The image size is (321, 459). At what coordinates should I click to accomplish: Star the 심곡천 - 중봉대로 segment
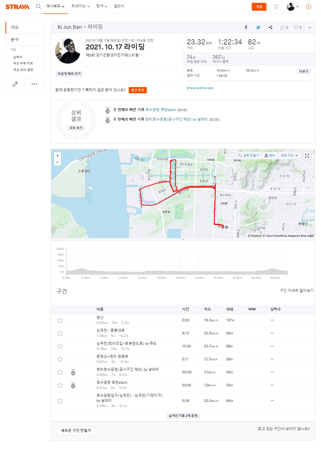click(60, 333)
